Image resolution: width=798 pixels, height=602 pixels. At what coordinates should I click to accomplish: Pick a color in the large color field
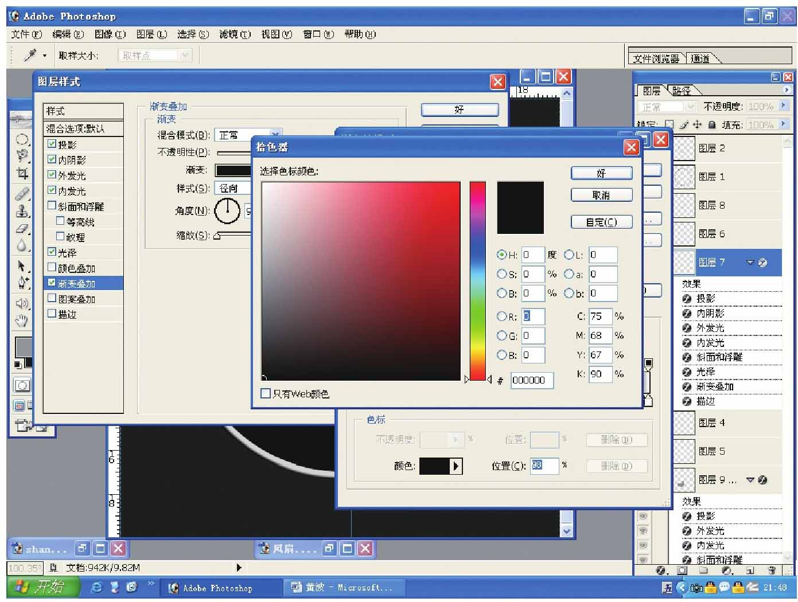pyautogui.click(x=361, y=281)
